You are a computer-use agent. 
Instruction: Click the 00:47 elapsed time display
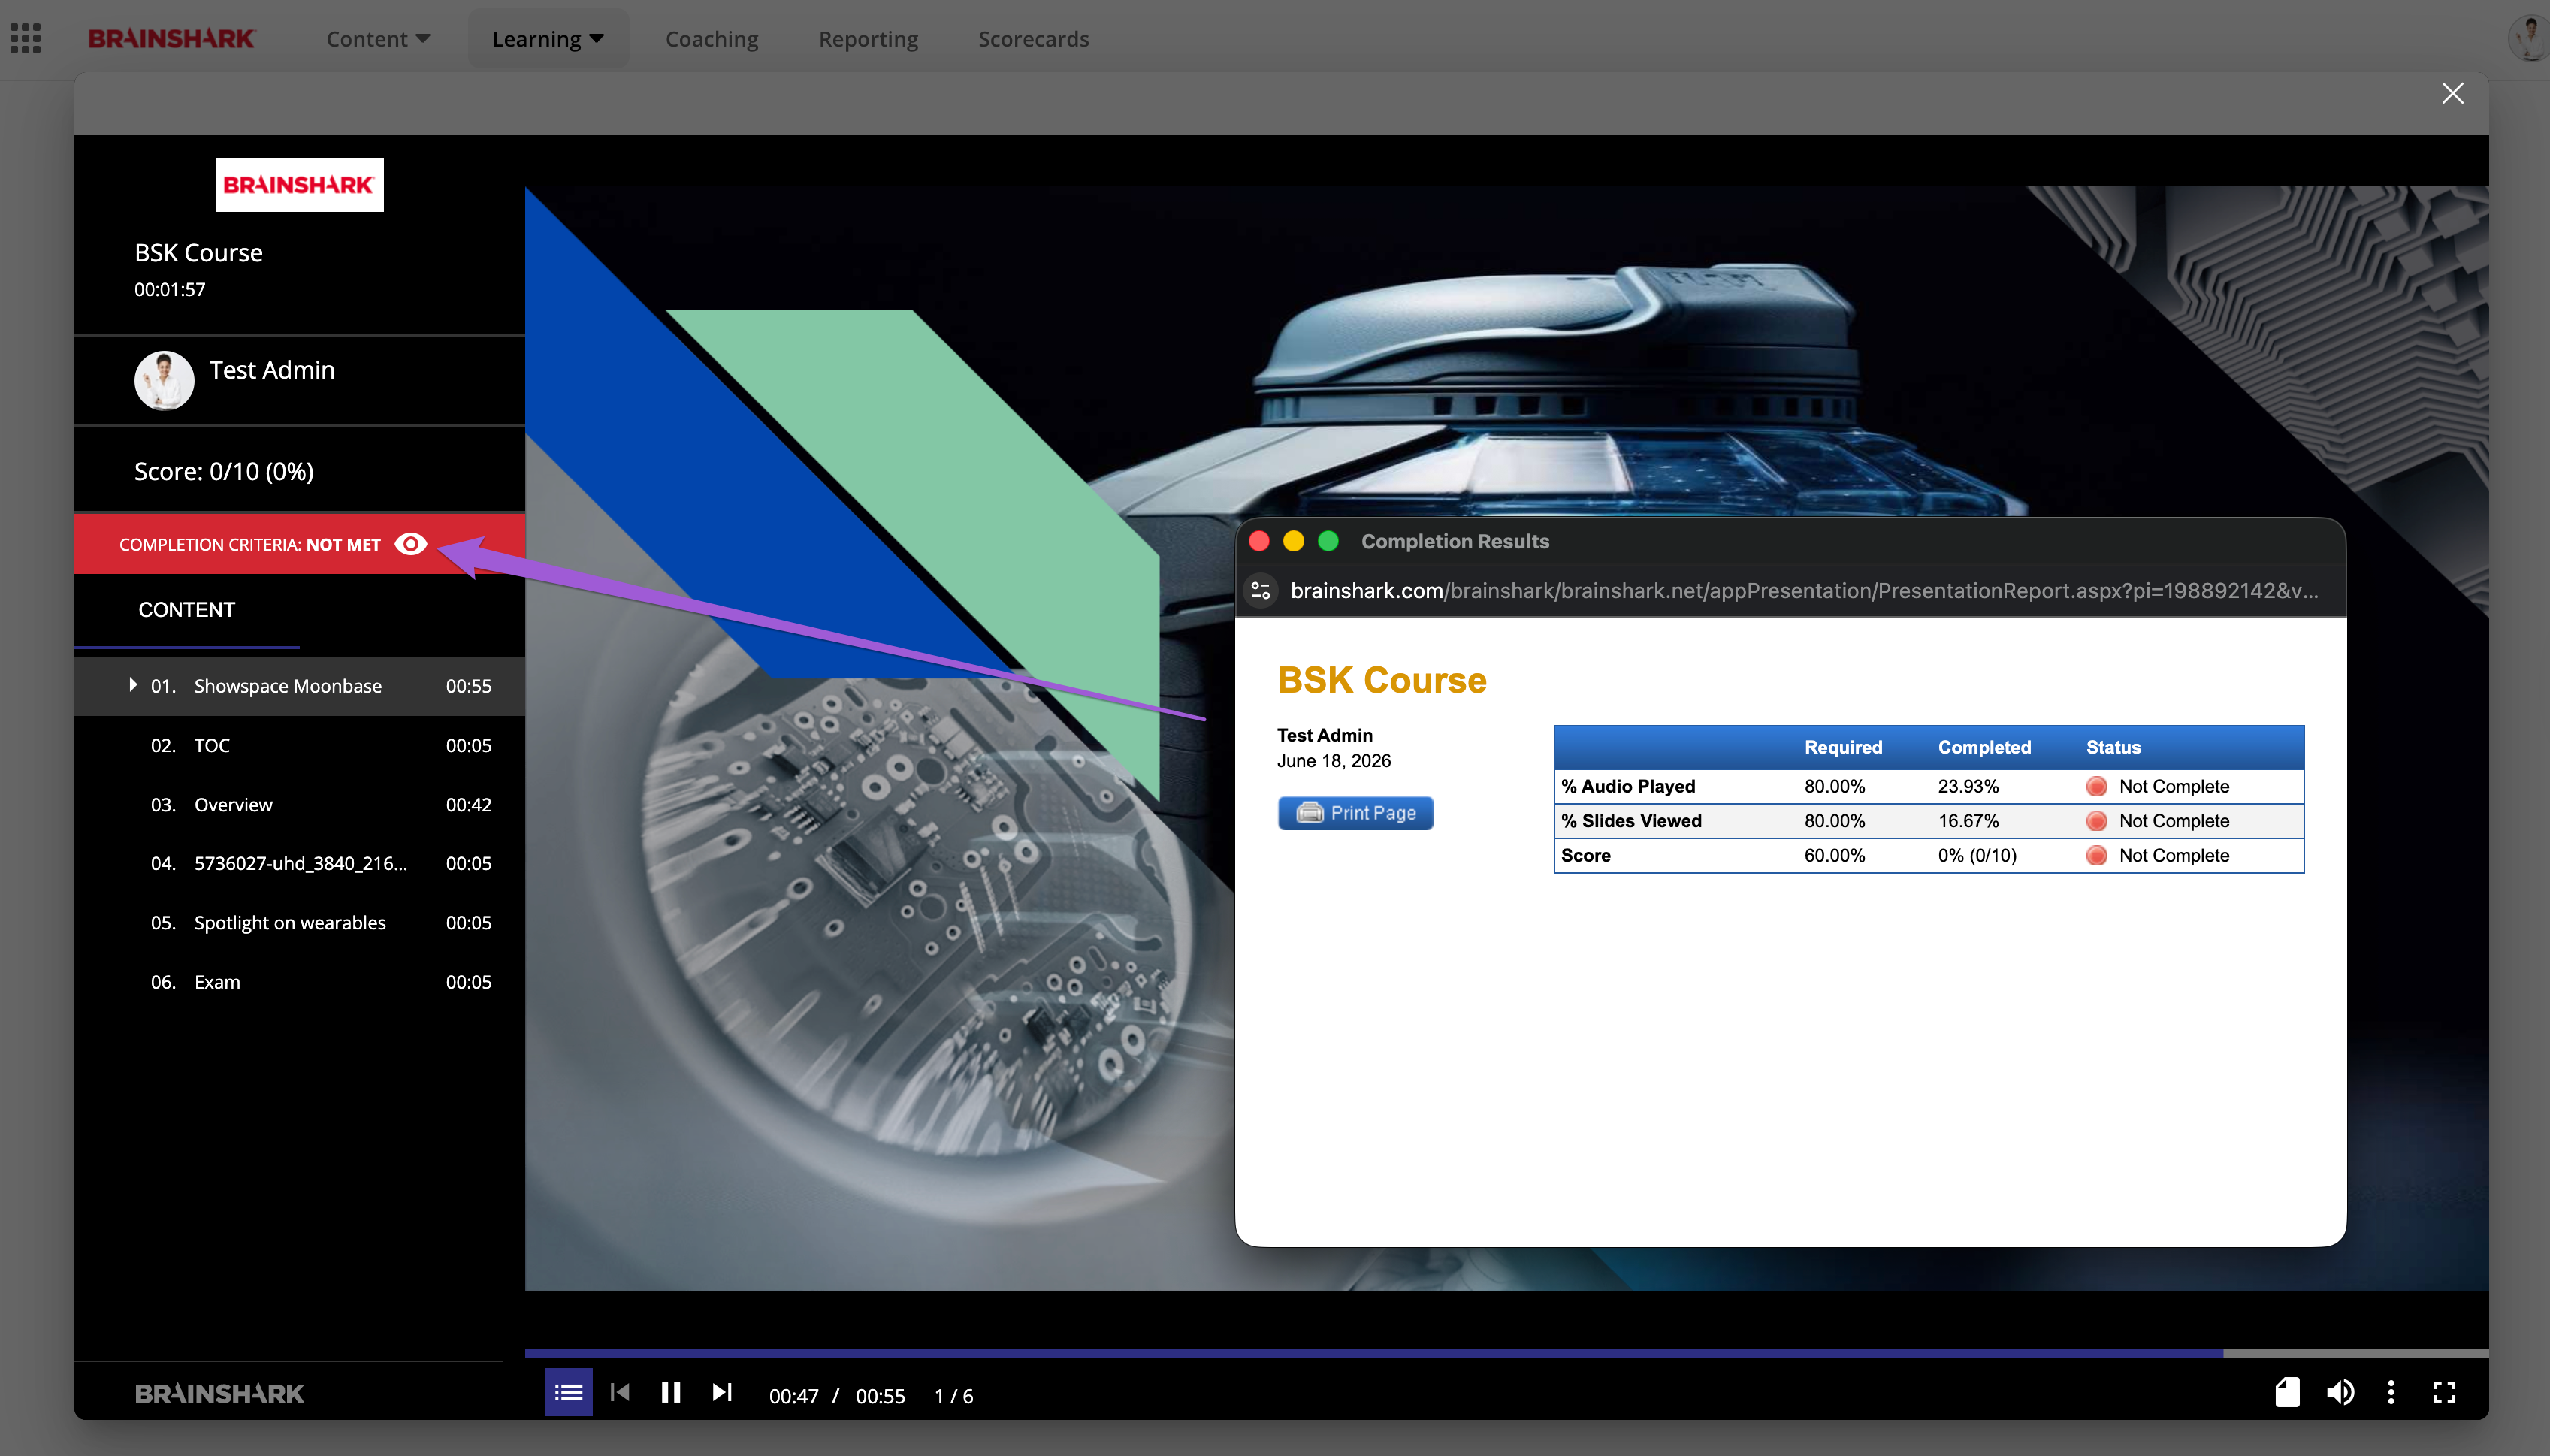793,1396
